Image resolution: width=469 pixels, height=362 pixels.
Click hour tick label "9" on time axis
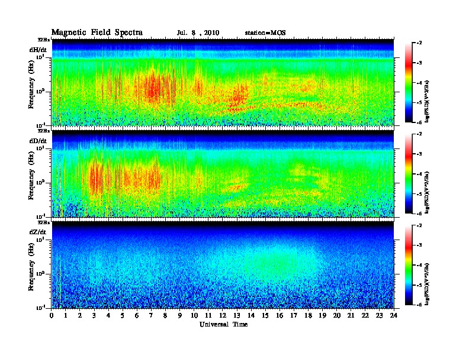point(180,315)
